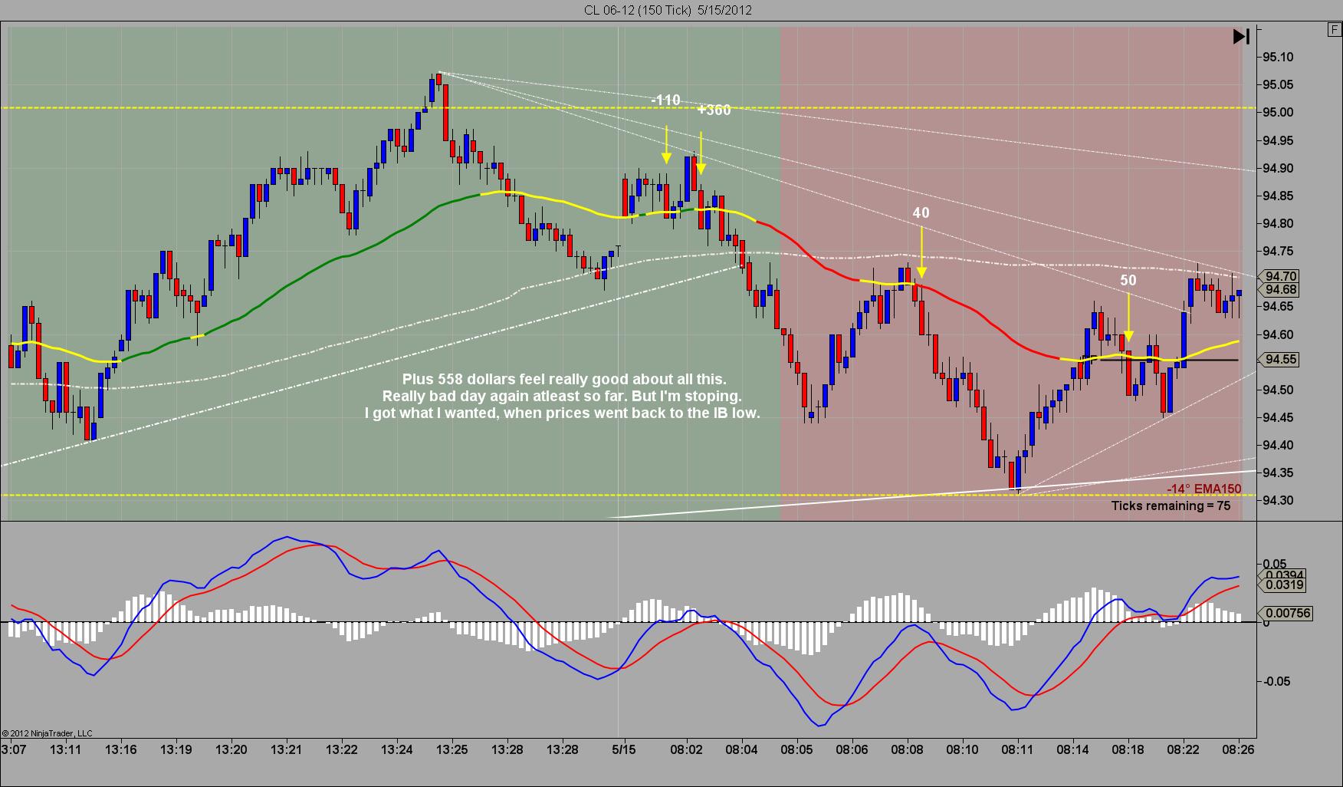Image resolution: width=1343 pixels, height=787 pixels.
Task: Click the 08:08 time axis label
Action: click(x=908, y=749)
